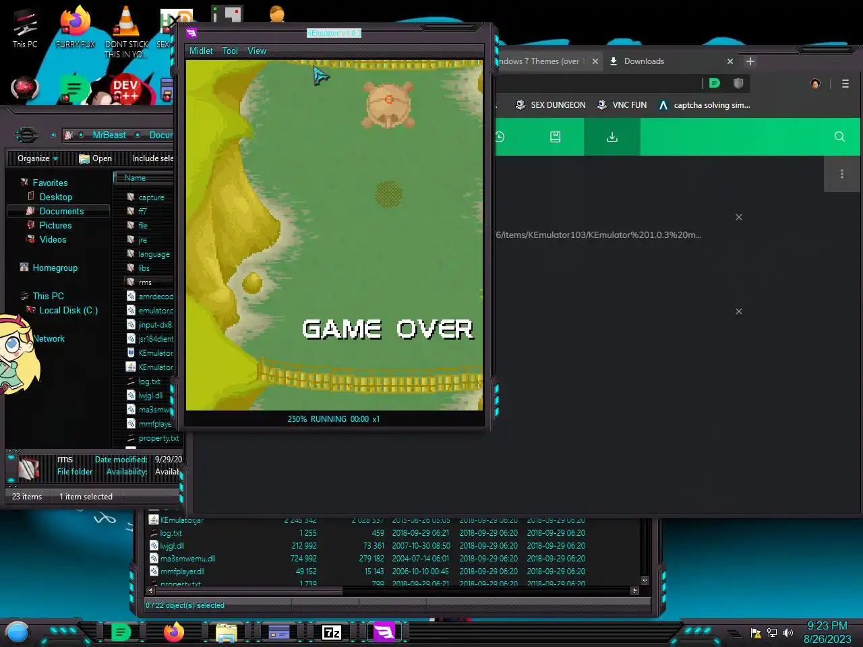Select Network in the Explorer sidebar
Image resolution: width=863 pixels, height=647 pixels.
(49, 338)
